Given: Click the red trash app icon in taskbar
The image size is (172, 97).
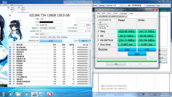Looking at the screenshot, I should point(50,94).
